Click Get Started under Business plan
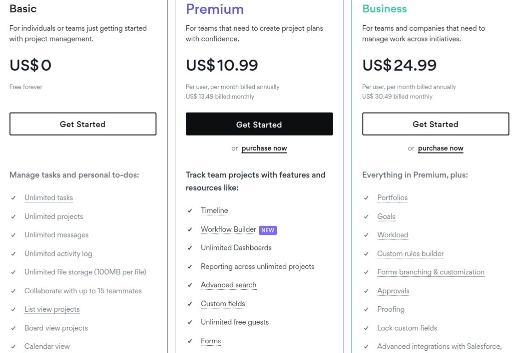The height and width of the screenshot is (353, 517). click(436, 124)
